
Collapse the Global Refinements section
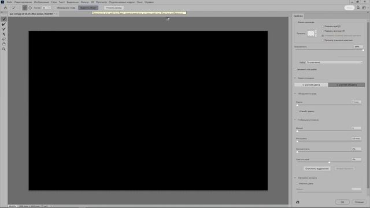click(x=295, y=120)
